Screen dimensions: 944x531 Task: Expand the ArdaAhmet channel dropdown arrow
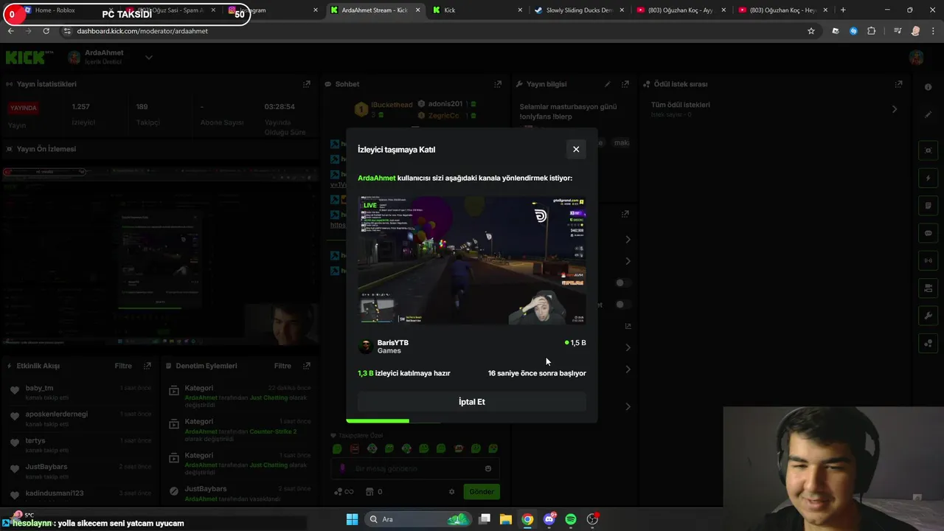pos(148,58)
